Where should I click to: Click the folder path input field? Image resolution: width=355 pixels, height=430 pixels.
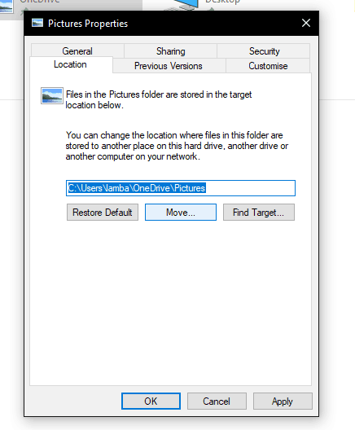181,188
